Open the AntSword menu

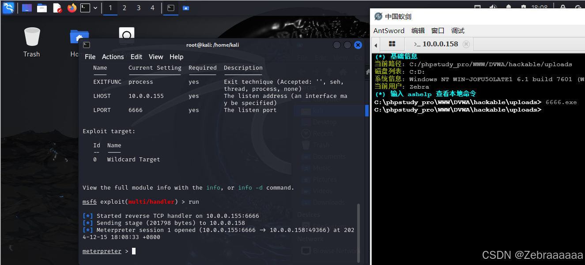(389, 30)
